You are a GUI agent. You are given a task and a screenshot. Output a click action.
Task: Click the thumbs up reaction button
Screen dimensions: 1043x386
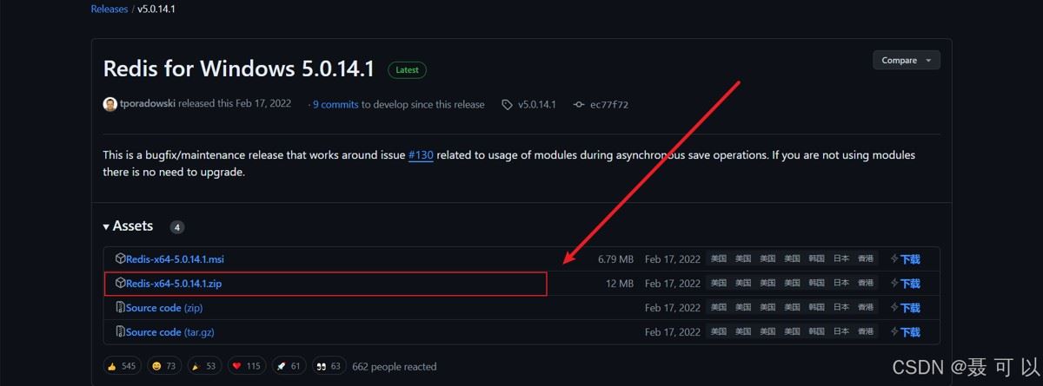pos(121,366)
